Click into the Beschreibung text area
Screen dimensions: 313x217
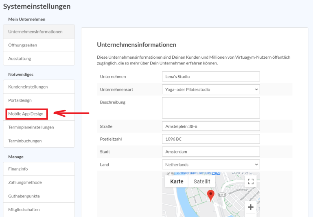pos(210,108)
